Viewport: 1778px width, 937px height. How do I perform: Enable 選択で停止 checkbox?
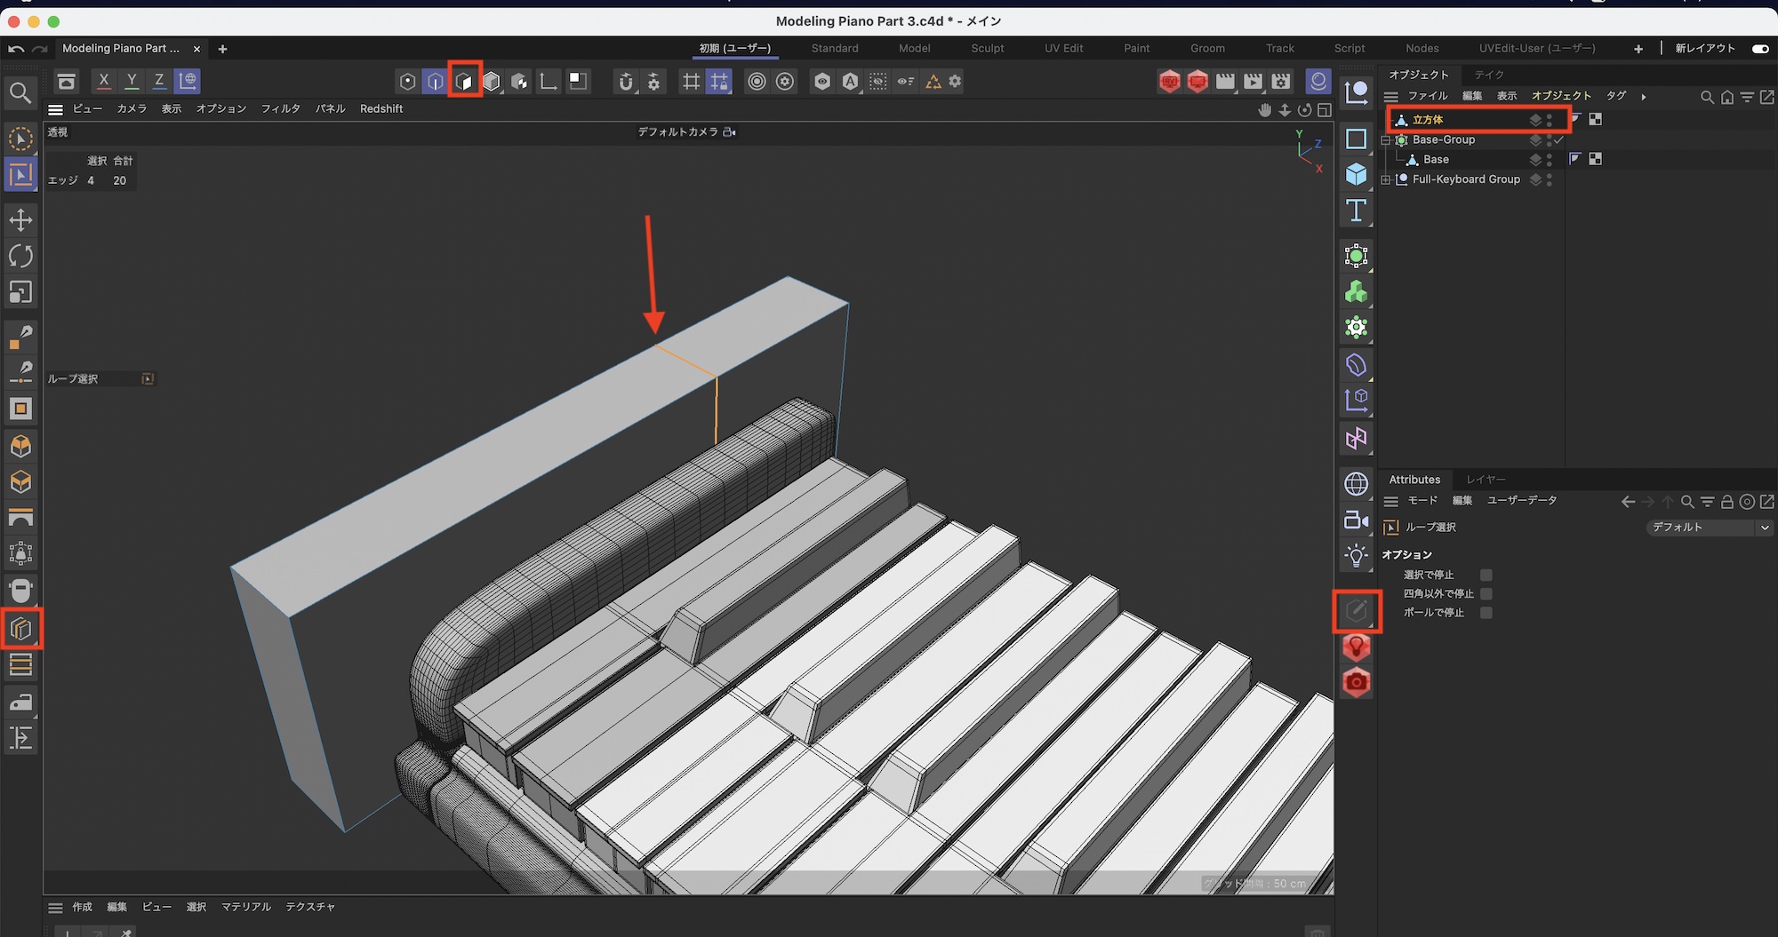click(x=1486, y=575)
